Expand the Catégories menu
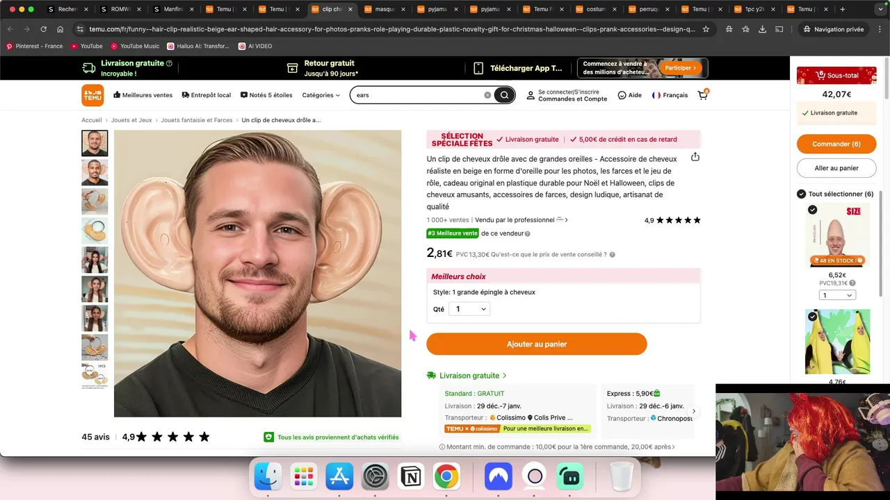Viewport: 890px width, 500px height. tap(321, 95)
